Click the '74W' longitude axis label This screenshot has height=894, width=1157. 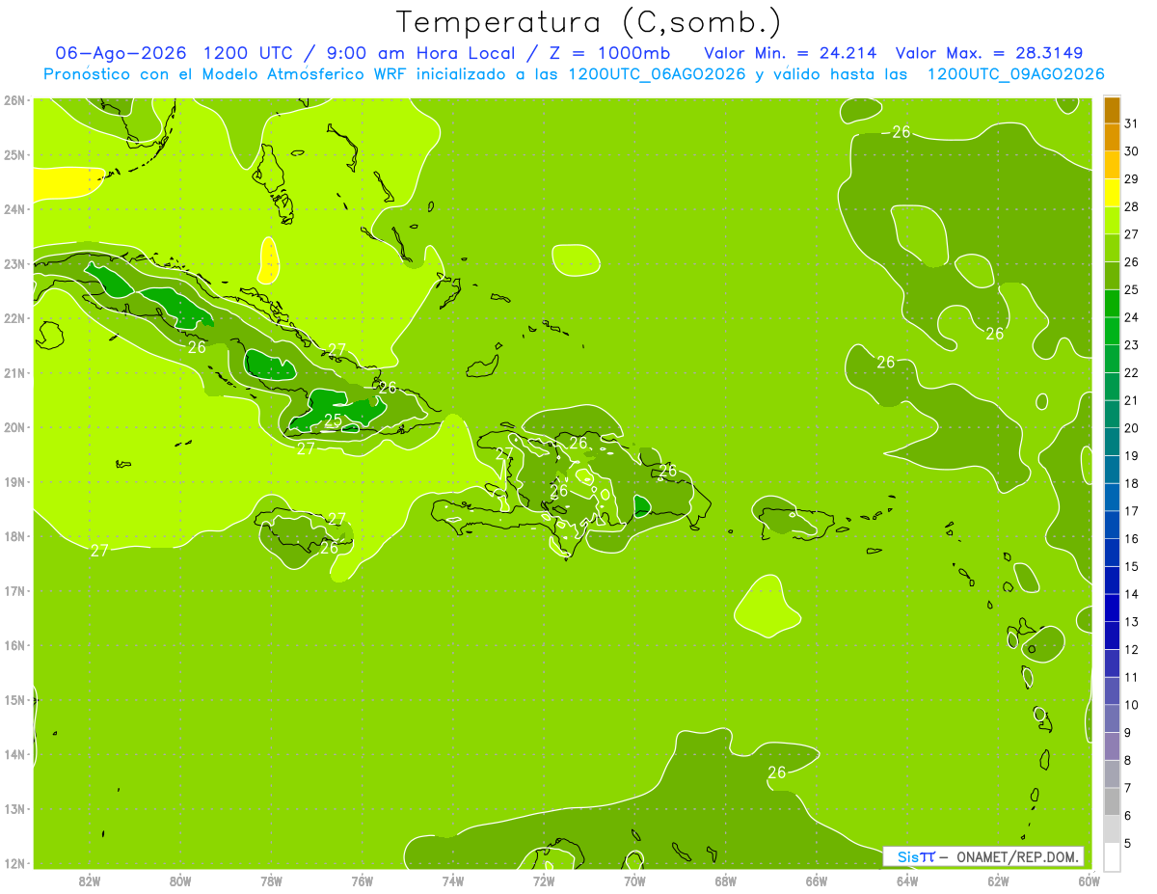(453, 880)
